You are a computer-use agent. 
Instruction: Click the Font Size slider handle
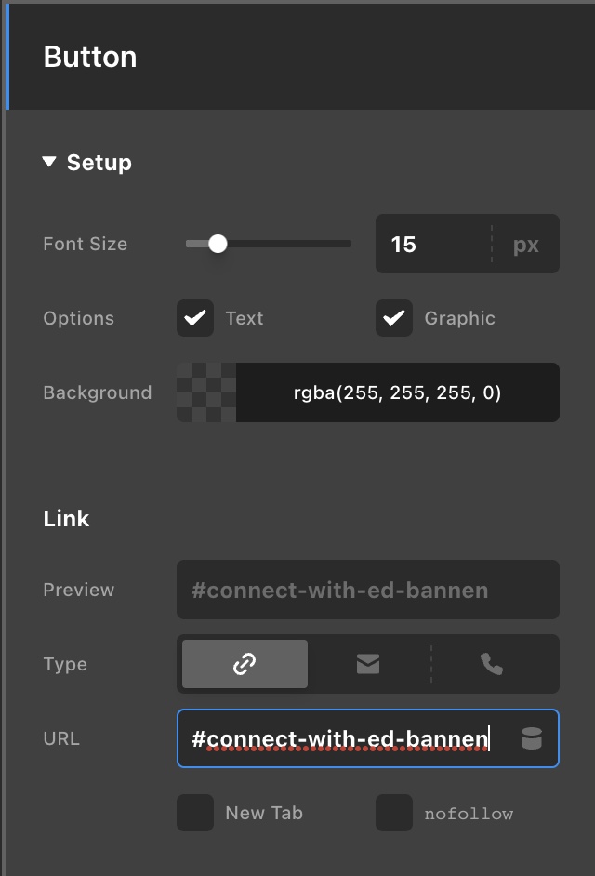point(218,244)
